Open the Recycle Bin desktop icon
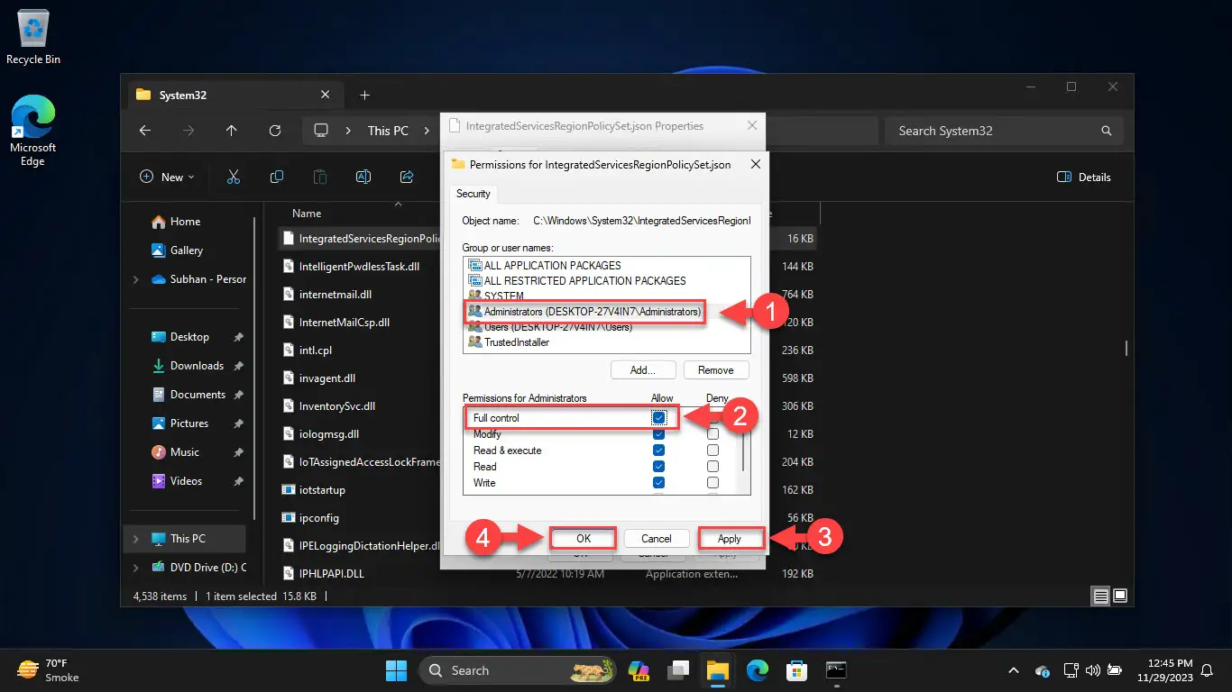The height and width of the screenshot is (692, 1232). [x=33, y=38]
